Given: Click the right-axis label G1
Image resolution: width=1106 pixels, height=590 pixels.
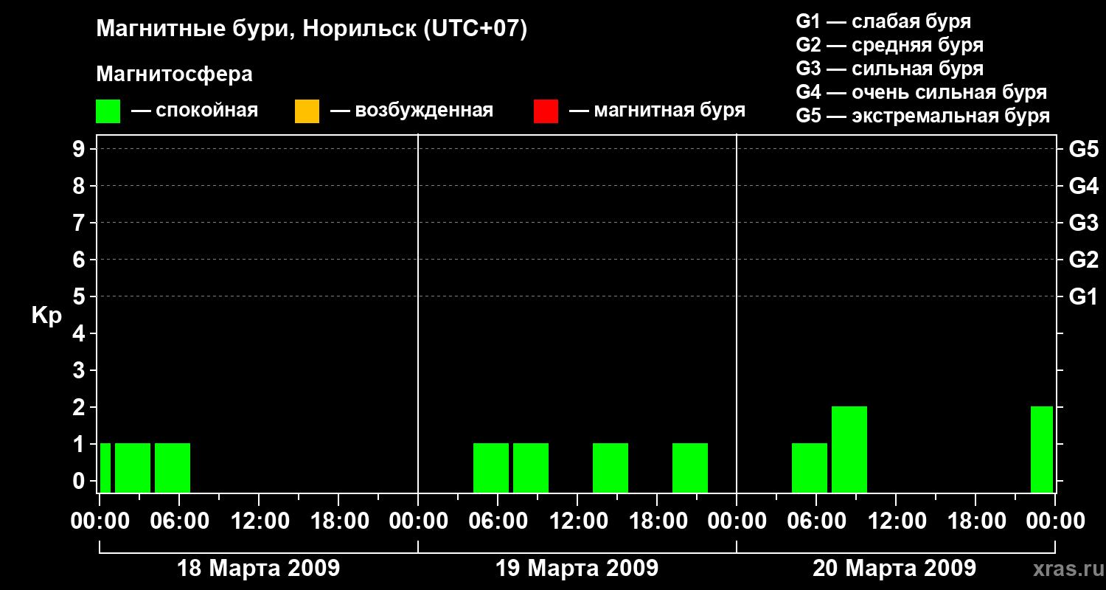Looking at the screenshot, I should pyautogui.click(x=1083, y=296).
